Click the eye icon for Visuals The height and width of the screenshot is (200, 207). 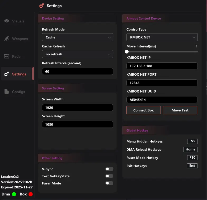(x=7, y=21)
